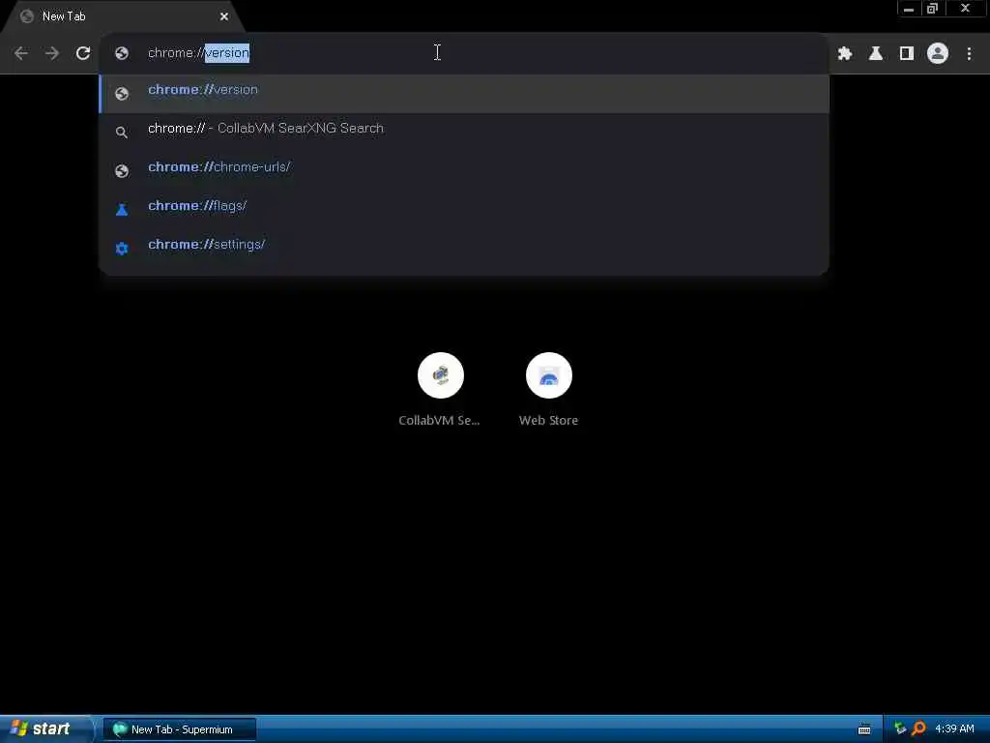This screenshot has height=743, width=990.
Task: Select the chrome://version suggestion
Action: tap(464, 94)
